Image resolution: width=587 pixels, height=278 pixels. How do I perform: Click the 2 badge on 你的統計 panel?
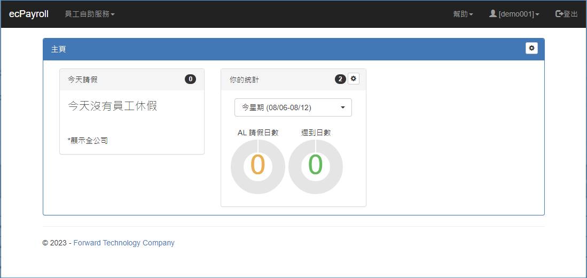[340, 79]
